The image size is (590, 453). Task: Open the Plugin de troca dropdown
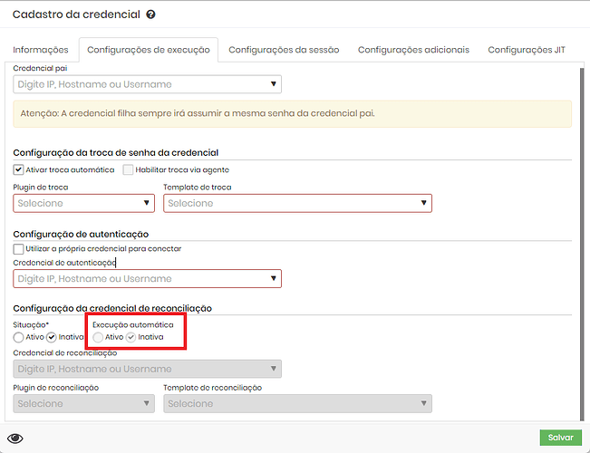(x=83, y=203)
